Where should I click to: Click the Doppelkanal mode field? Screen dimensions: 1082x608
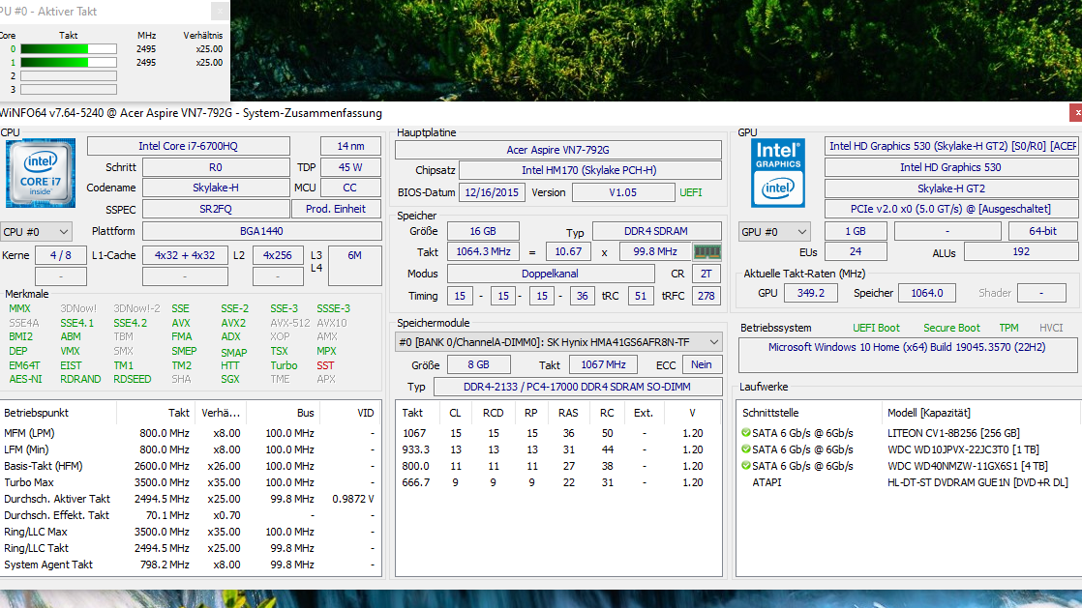[551, 274]
